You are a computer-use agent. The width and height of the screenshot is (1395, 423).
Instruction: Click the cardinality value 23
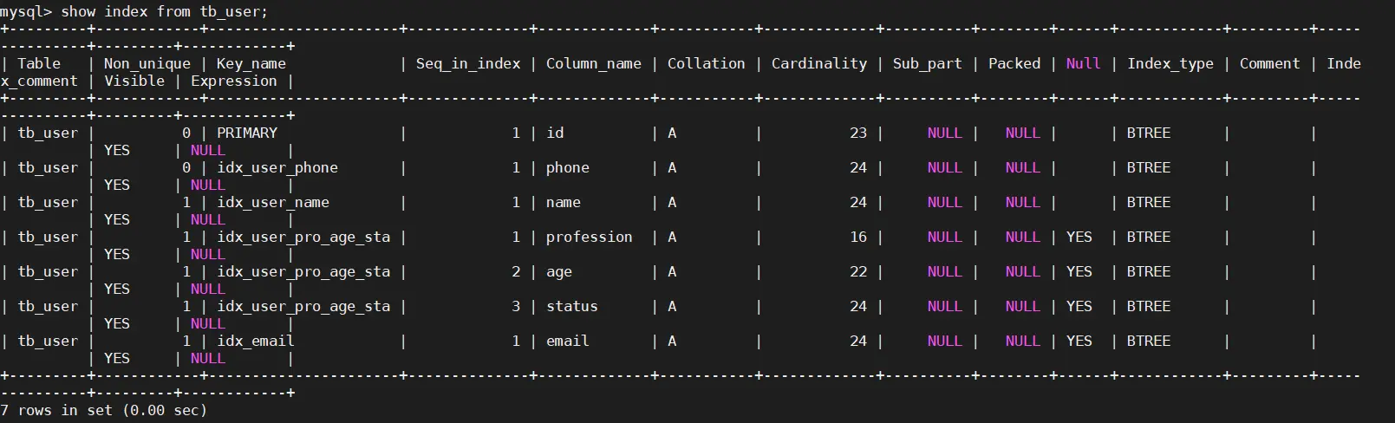pos(858,133)
